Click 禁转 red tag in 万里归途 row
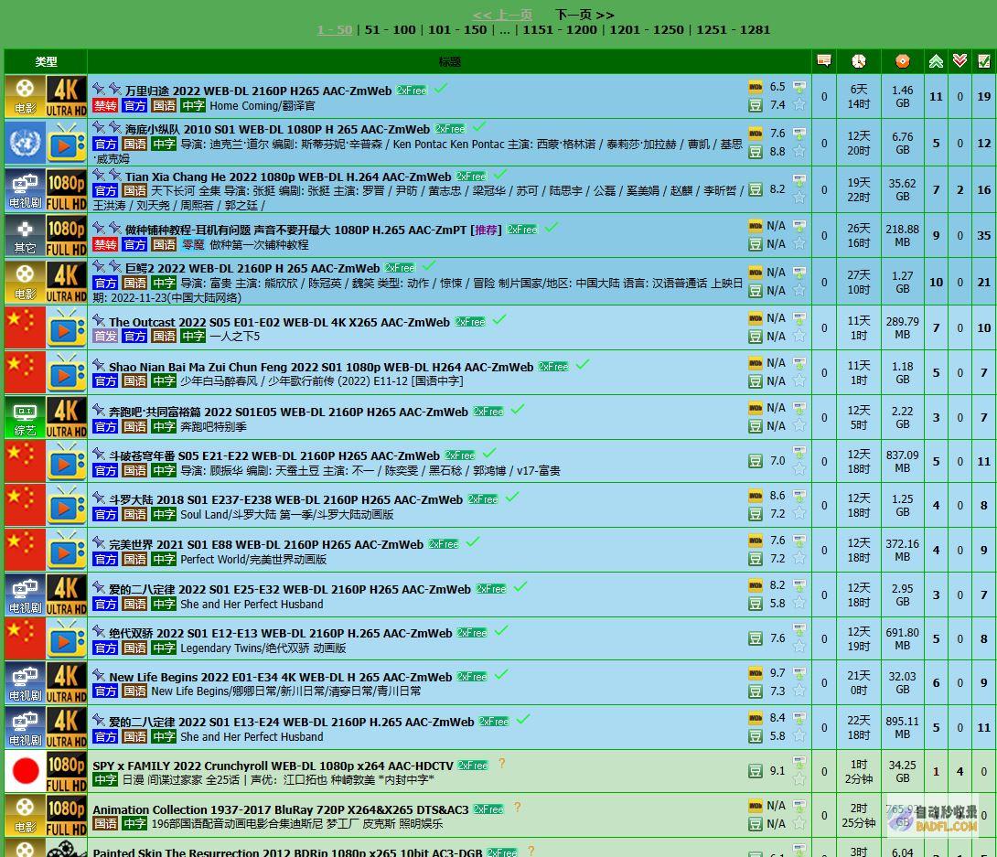The height and width of the screenshot is (857, 997). click(x=105, y=105)
